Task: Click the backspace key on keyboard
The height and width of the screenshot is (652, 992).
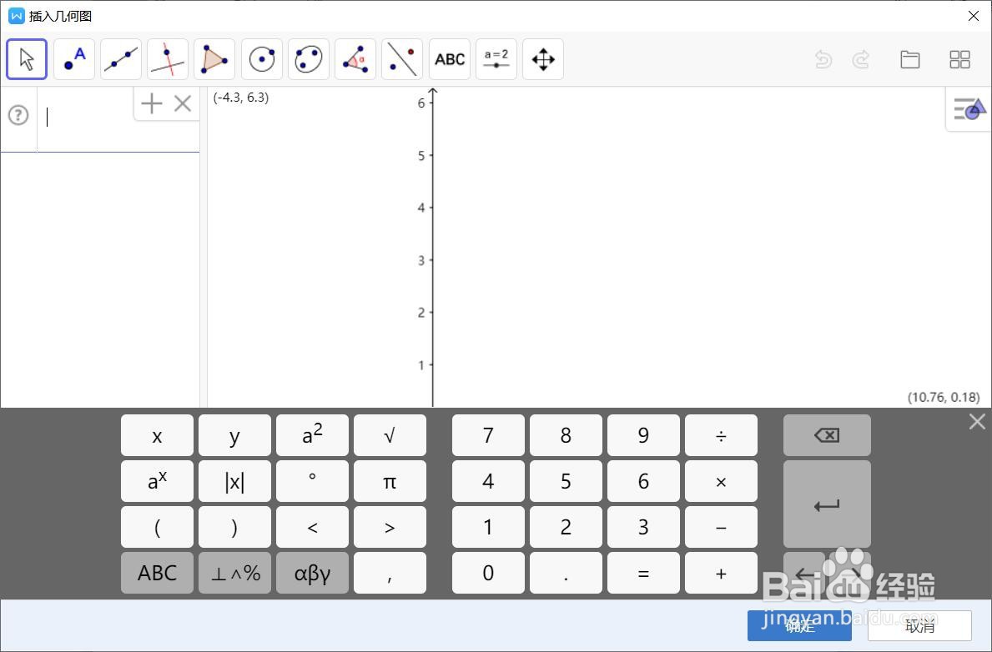Action: pos(827,435)
